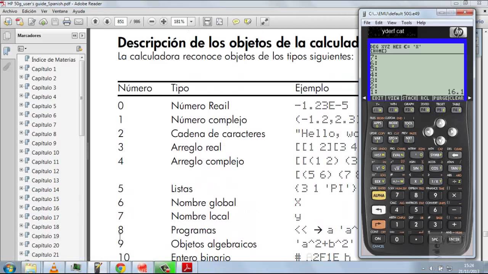Select Índice de Materias bookmark
Viewport: 488px width, 274px height.
point(53,60)
